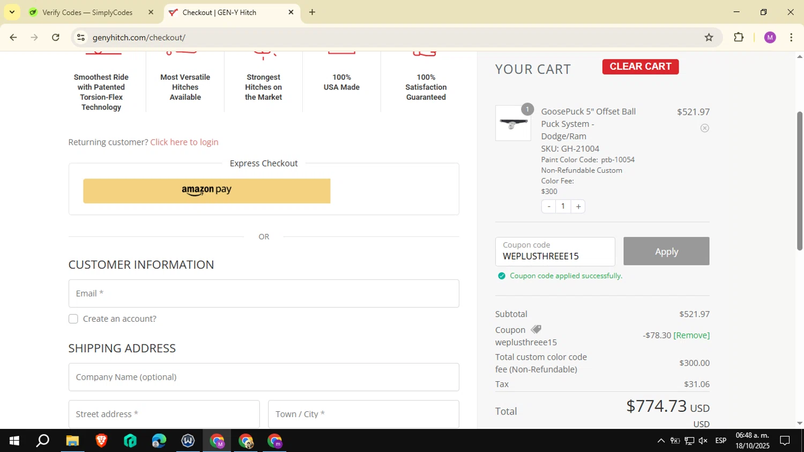Viewport: 804px width, 452px height.
Task: Click the quantity value field
Action: [563, 206]
